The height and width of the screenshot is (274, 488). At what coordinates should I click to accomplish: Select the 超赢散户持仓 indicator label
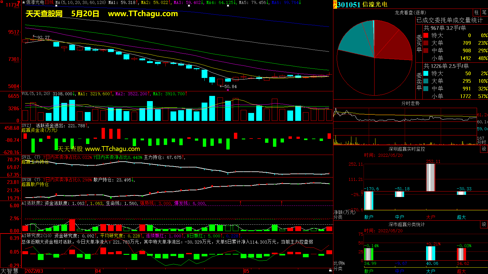[35, 184]
